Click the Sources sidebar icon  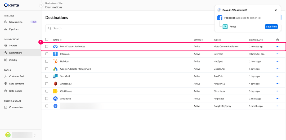coord(6,46)
